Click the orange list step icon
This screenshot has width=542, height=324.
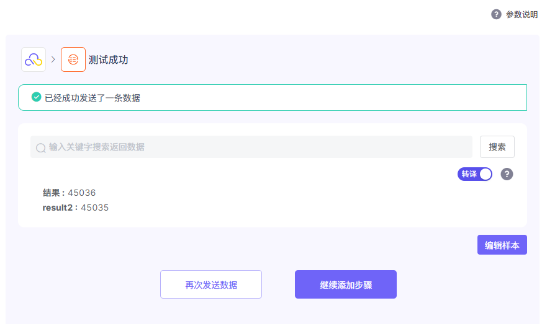[x=73, y=59]
